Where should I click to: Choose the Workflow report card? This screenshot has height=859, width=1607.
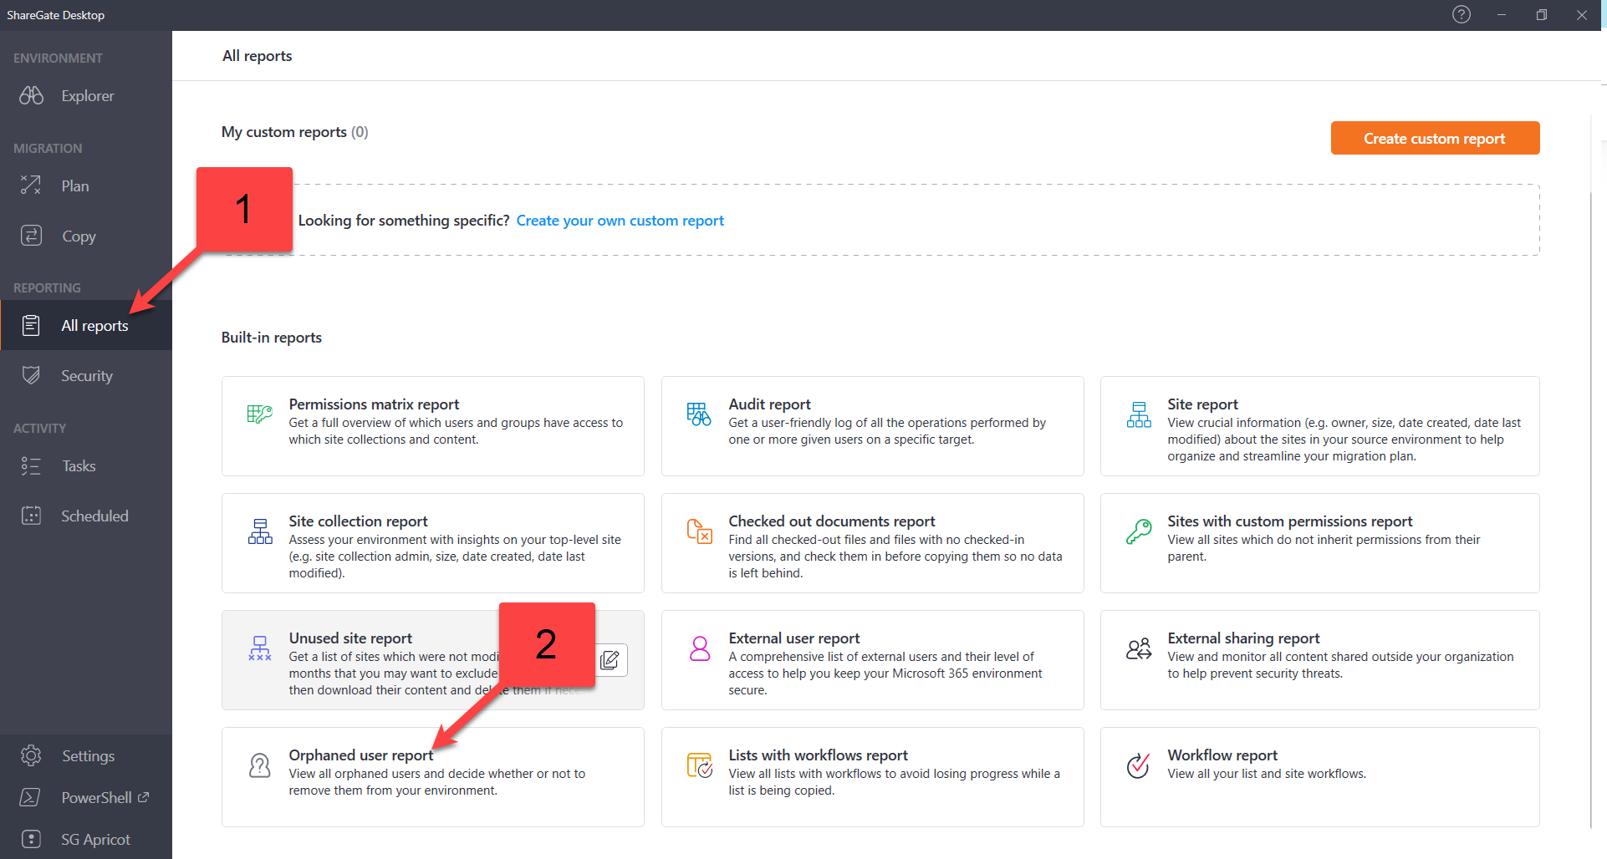1319,776
